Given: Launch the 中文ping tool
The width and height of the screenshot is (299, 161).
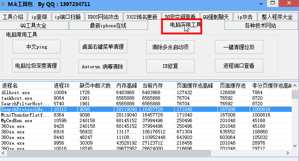Looking at the screenshot, I should pyautogui.click(x=37, y=47).
